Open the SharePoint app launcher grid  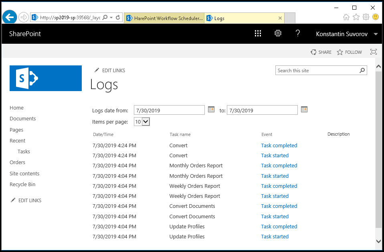pos(258,34)
